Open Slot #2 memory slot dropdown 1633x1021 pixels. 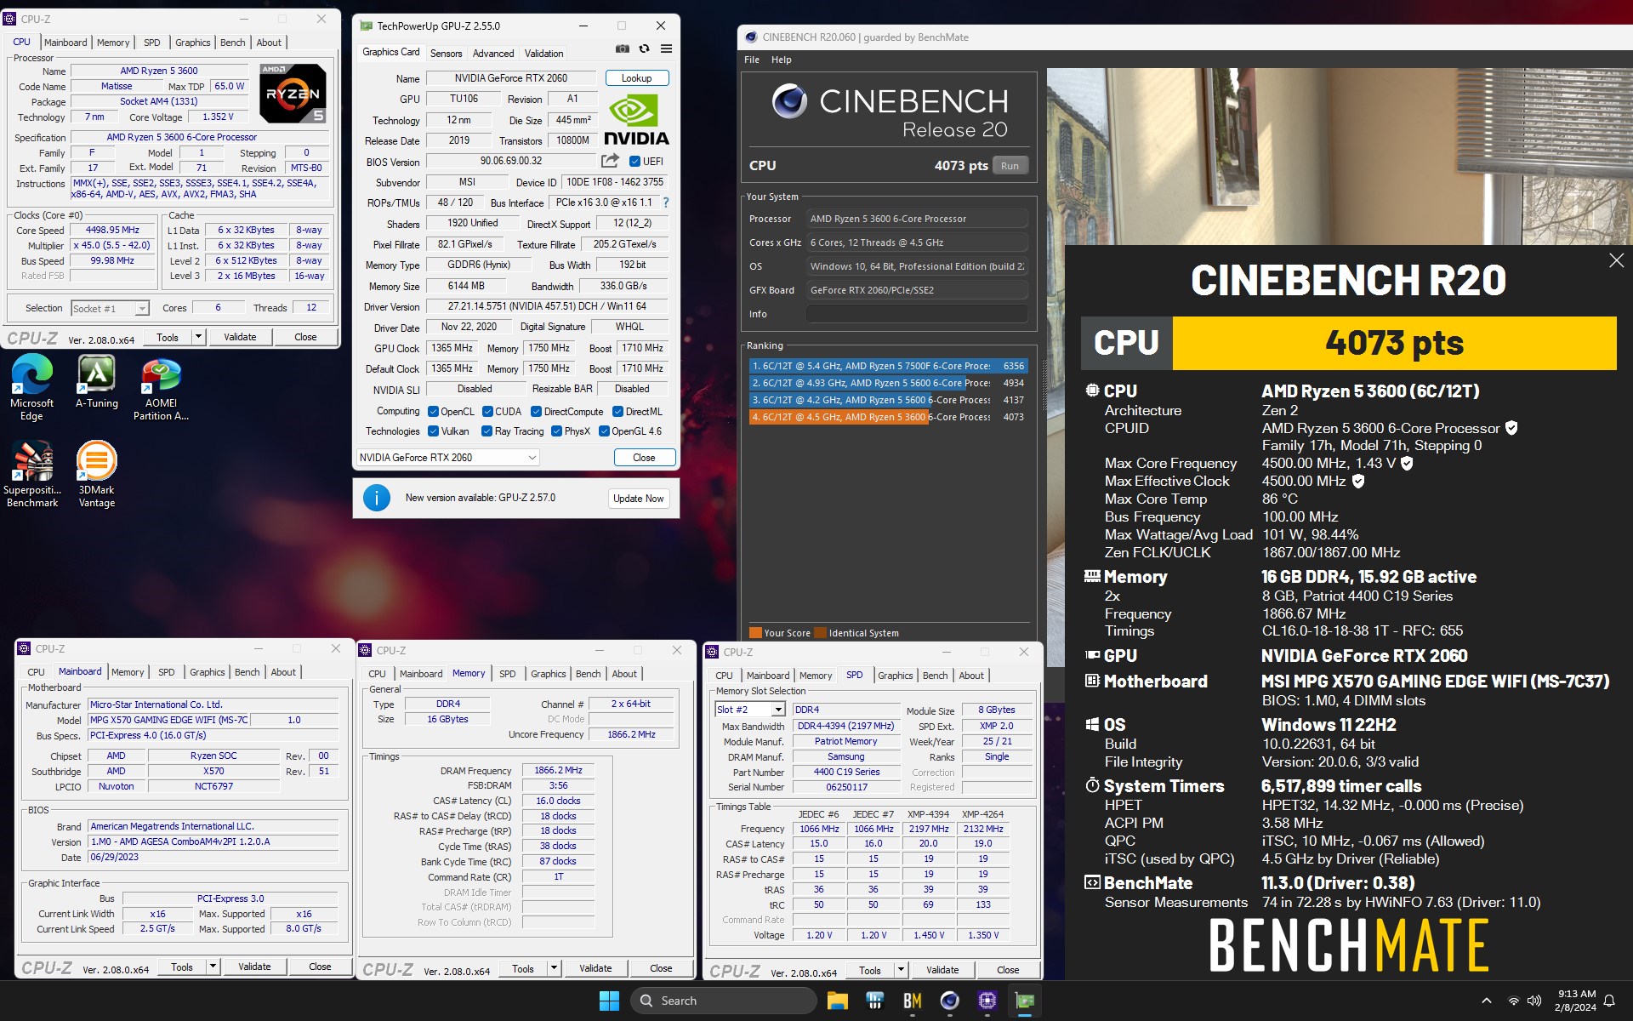point(750,710)
